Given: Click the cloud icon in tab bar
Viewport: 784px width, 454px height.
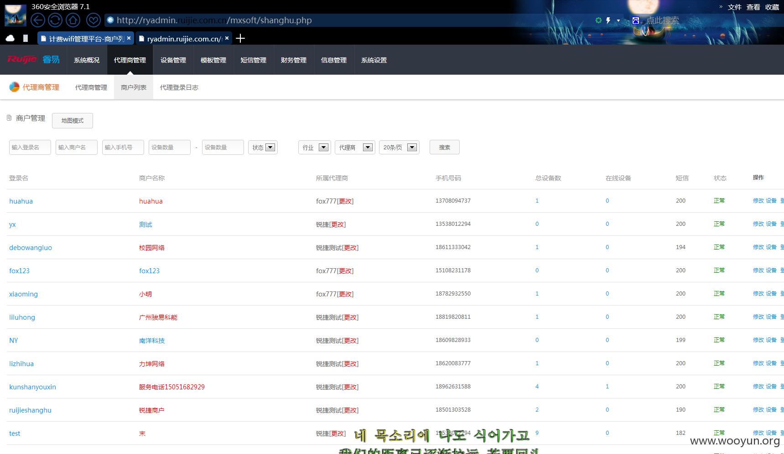Looking at the screenshot, I should [x=10, y=38].
